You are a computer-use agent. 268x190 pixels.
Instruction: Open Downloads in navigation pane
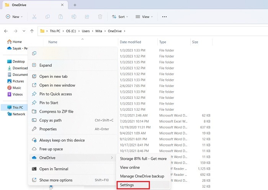coord(17,68)
